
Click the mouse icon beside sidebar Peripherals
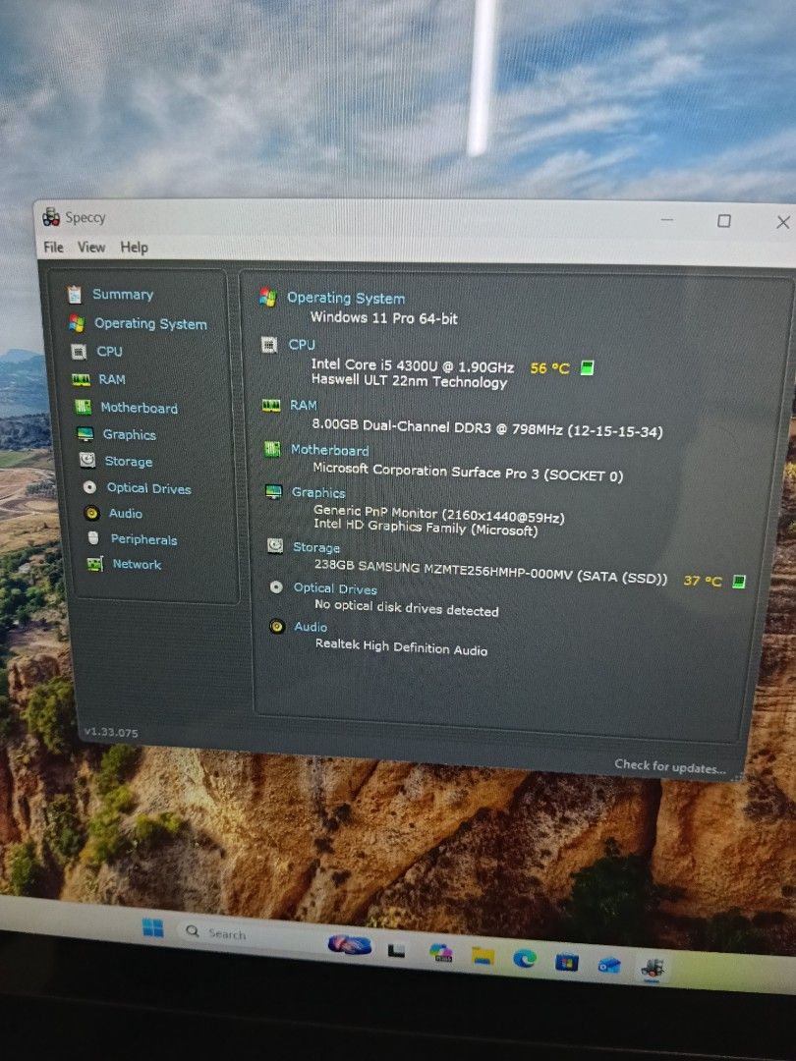pos(93,538)
